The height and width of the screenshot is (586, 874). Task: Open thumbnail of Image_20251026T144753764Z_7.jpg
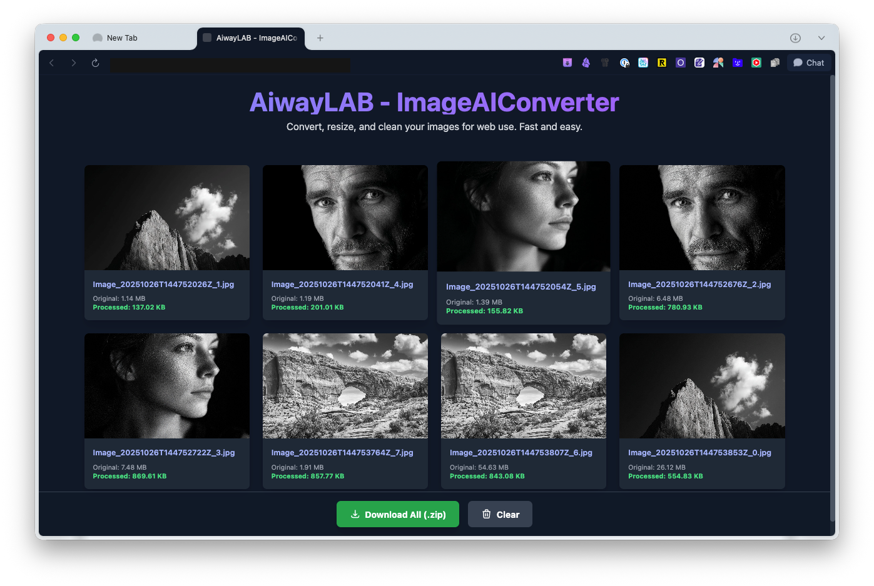(x=345, y=386)
